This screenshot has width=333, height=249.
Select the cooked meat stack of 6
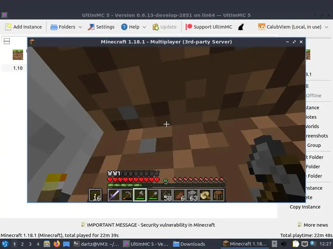(x=179, y=195)
